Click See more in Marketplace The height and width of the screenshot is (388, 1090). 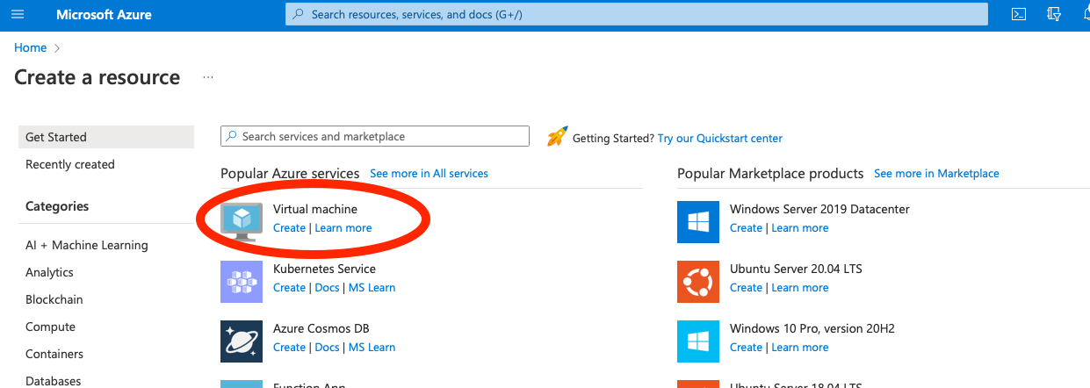[x=936, y=173]
